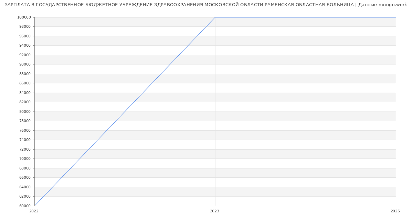The image size is (413, 223).
Task: Click the 62000 y-axis value
Action: pos(25,197)
